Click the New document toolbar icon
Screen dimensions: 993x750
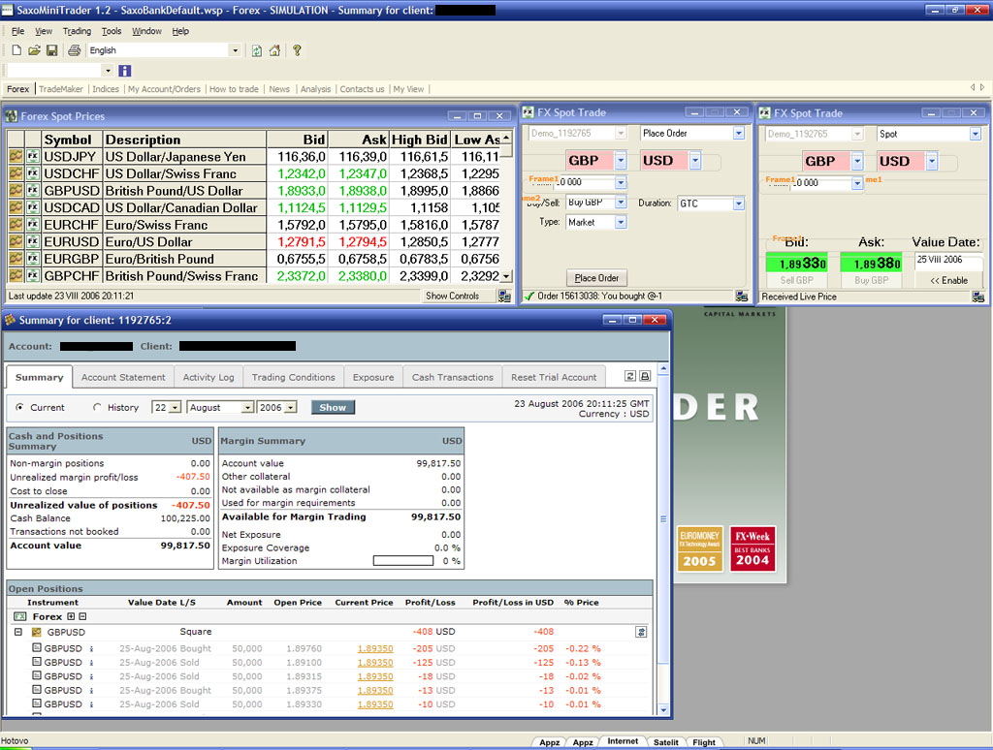[x=16, y=50]
